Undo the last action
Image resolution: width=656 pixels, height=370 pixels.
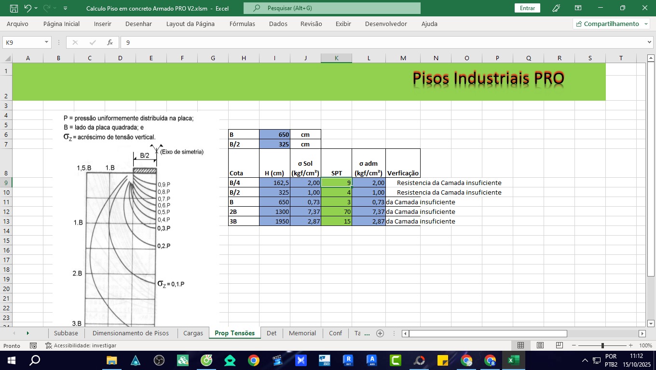pyautogui.click(x=27, y=8)
